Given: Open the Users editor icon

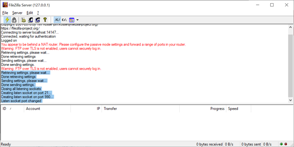Looking at the screenshot, I should (x=30, y=20).
